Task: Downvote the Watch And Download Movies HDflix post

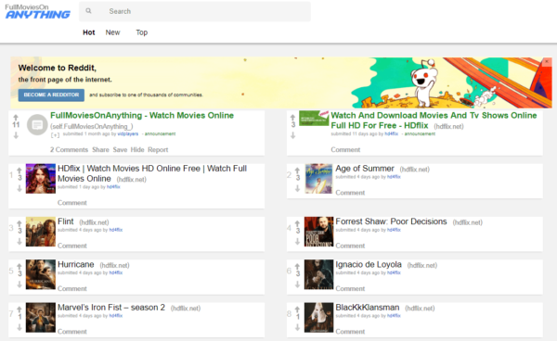Action: pyautogui.click(x=292, y=135)
